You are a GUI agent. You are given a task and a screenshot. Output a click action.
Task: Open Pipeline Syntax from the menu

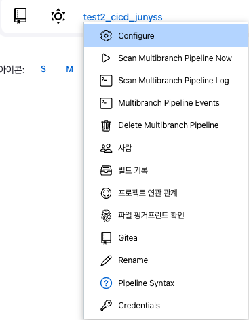tap(166, 283)
